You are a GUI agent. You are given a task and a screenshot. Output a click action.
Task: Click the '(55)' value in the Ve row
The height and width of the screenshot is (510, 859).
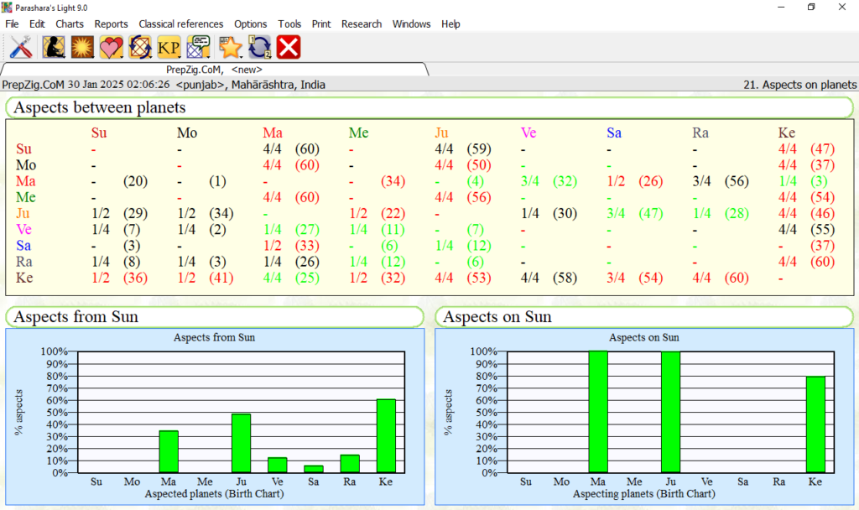tap(823, 229)
